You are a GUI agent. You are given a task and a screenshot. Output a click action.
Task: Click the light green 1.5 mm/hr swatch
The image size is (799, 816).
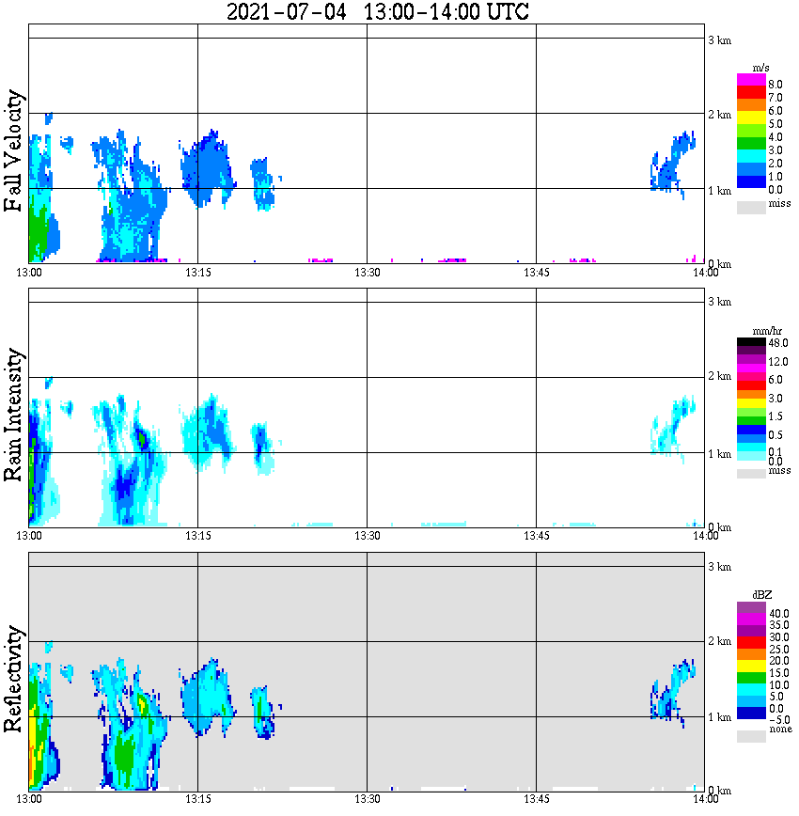751,412
